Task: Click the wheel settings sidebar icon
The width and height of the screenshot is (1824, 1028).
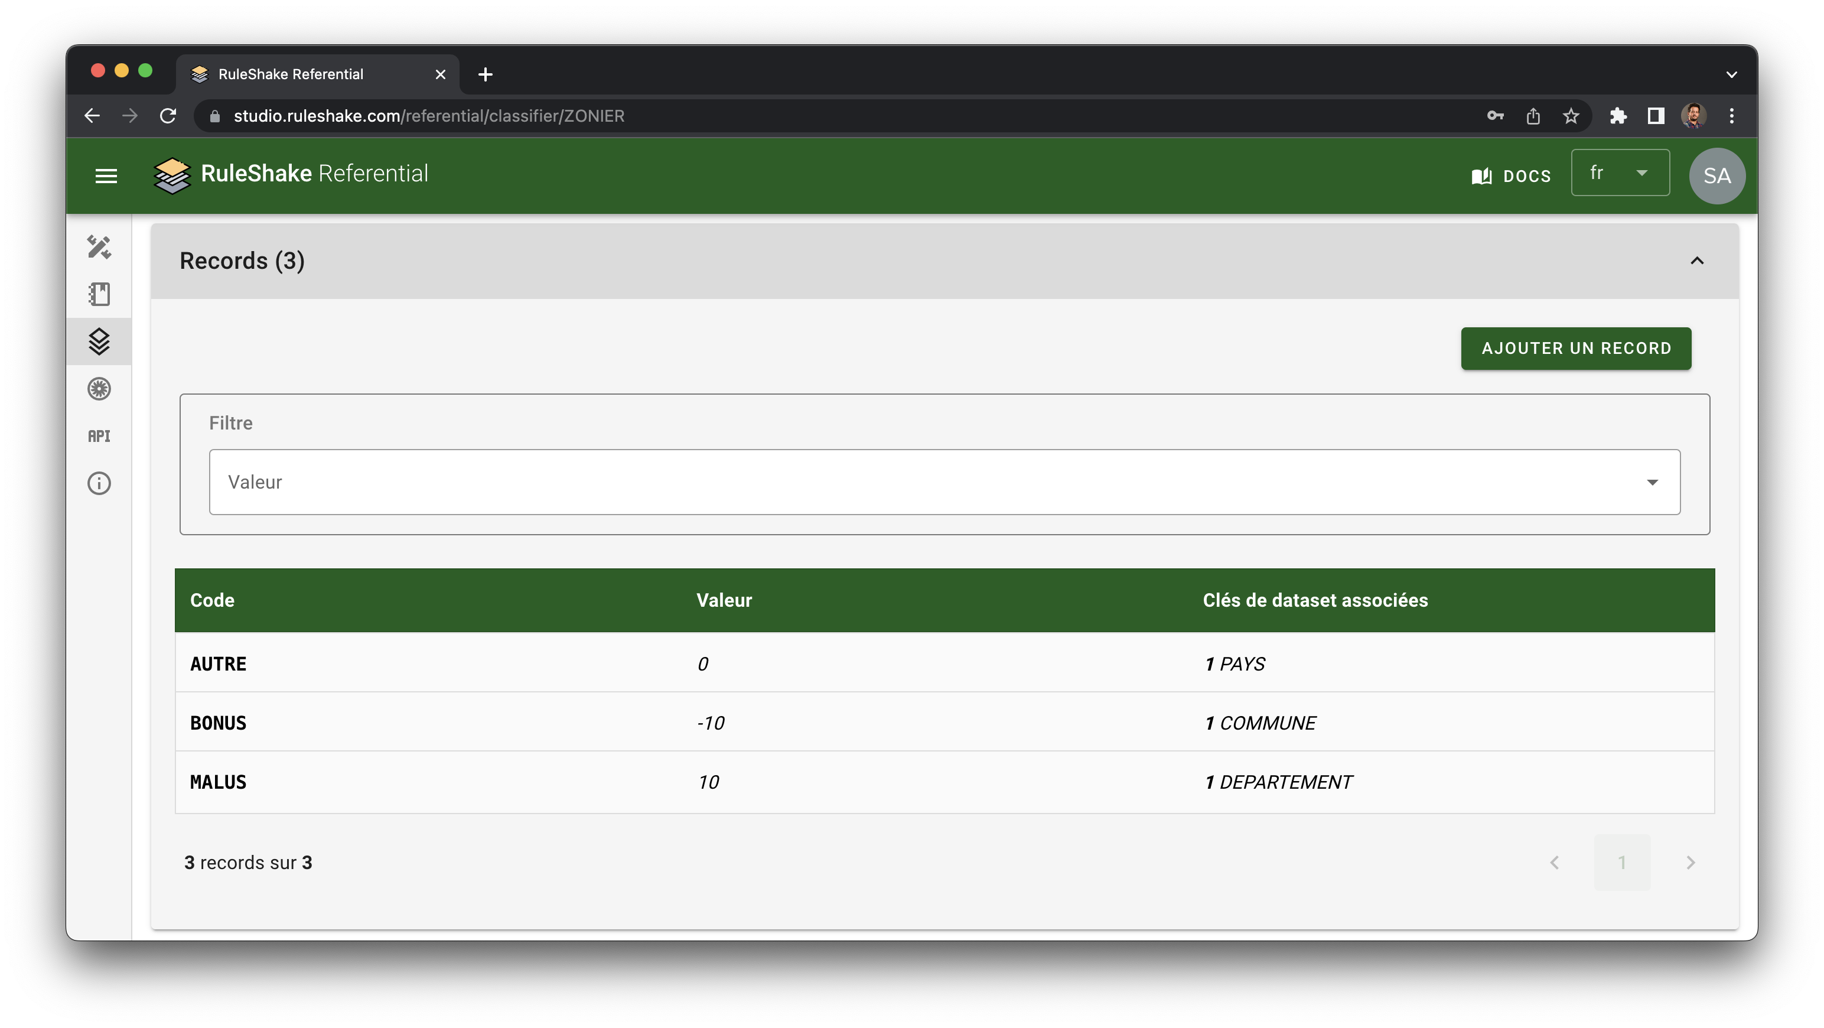Action: click(99, 389)
